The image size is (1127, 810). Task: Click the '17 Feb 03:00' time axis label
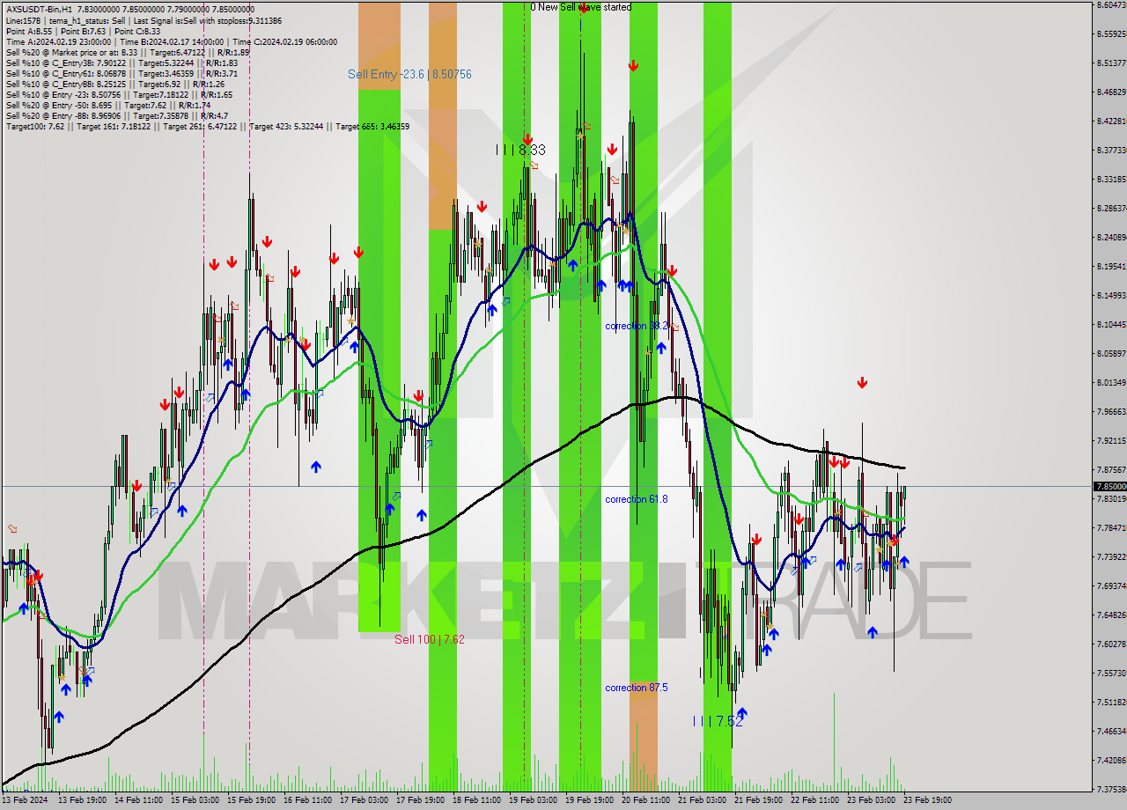point(364,799)
